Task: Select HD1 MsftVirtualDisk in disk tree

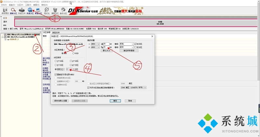Action: click(x=21, y=37)
